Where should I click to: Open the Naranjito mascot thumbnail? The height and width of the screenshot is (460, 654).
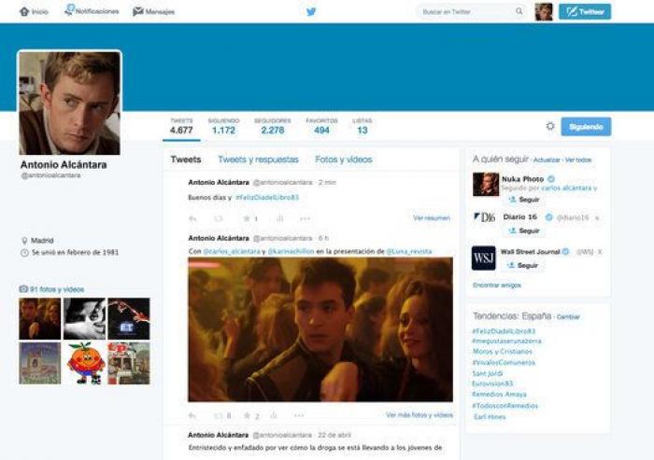[x=85, y=363]
